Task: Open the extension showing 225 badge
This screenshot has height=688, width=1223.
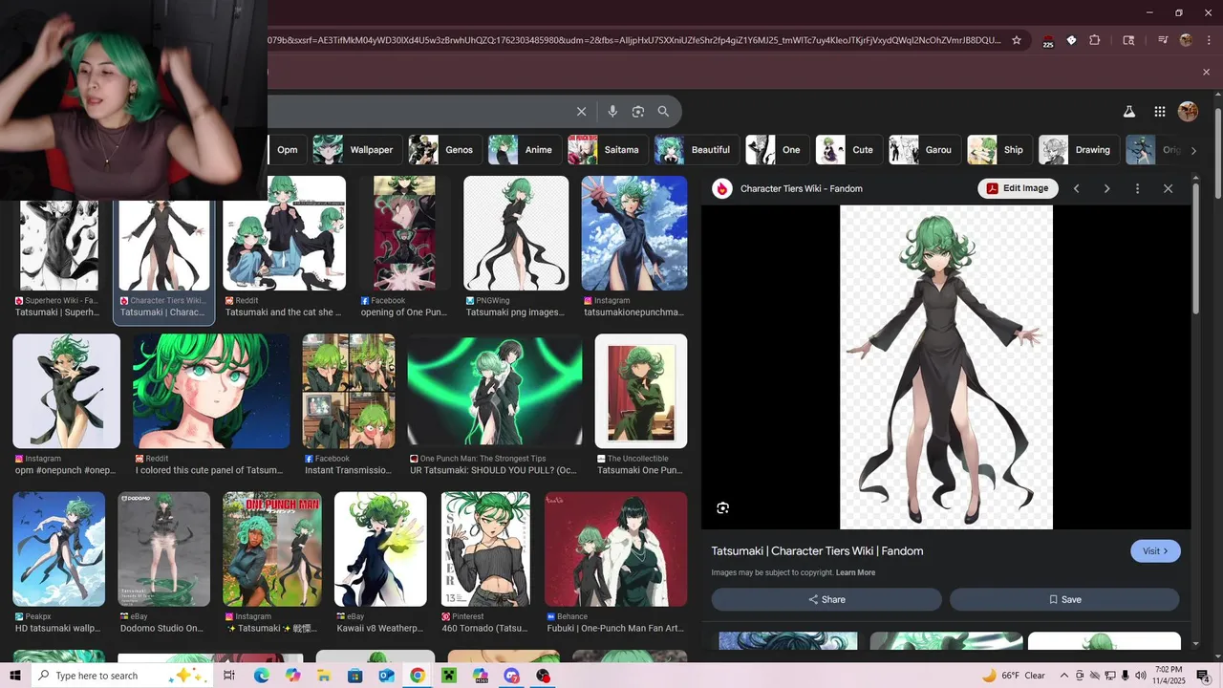Action: click(x=1047, y=41)
